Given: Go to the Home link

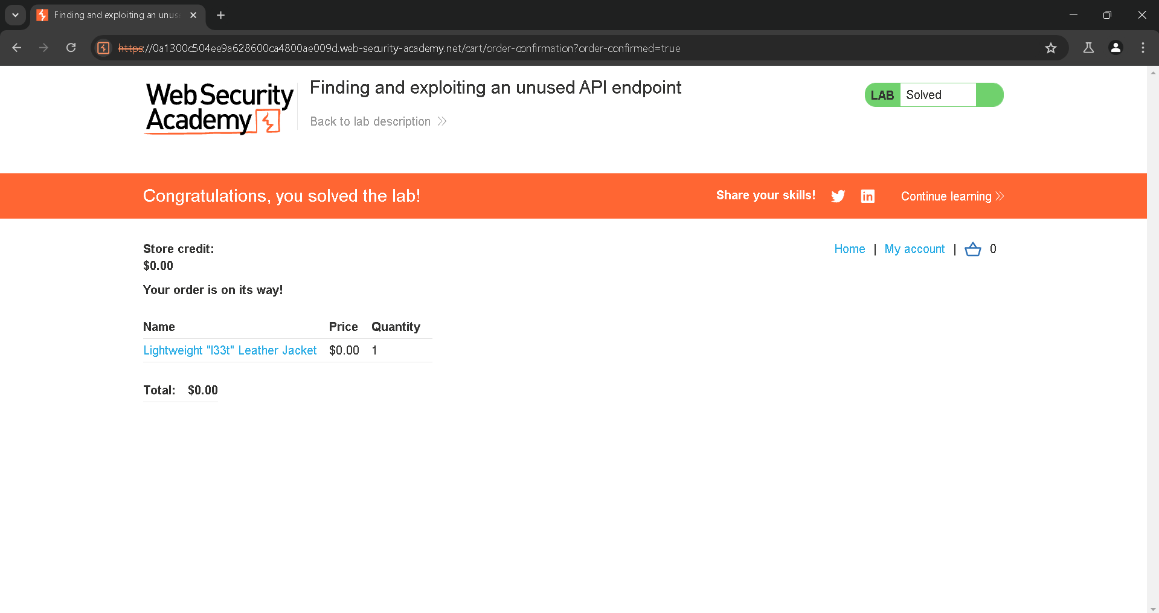Looking at the screenshot, I should [x=849, y=249].
